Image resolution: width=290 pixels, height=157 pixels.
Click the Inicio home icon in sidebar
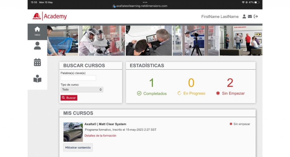(x=37, y=31)
